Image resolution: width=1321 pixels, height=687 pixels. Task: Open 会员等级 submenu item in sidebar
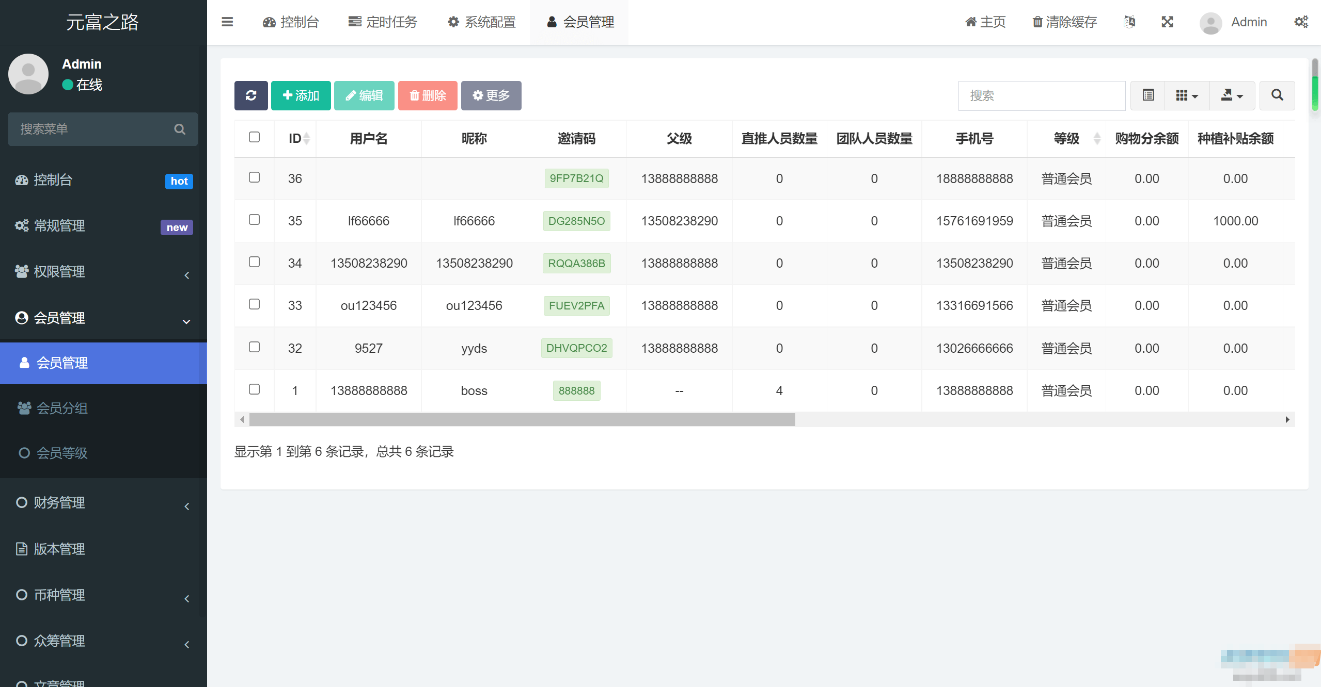click(103, 453)
